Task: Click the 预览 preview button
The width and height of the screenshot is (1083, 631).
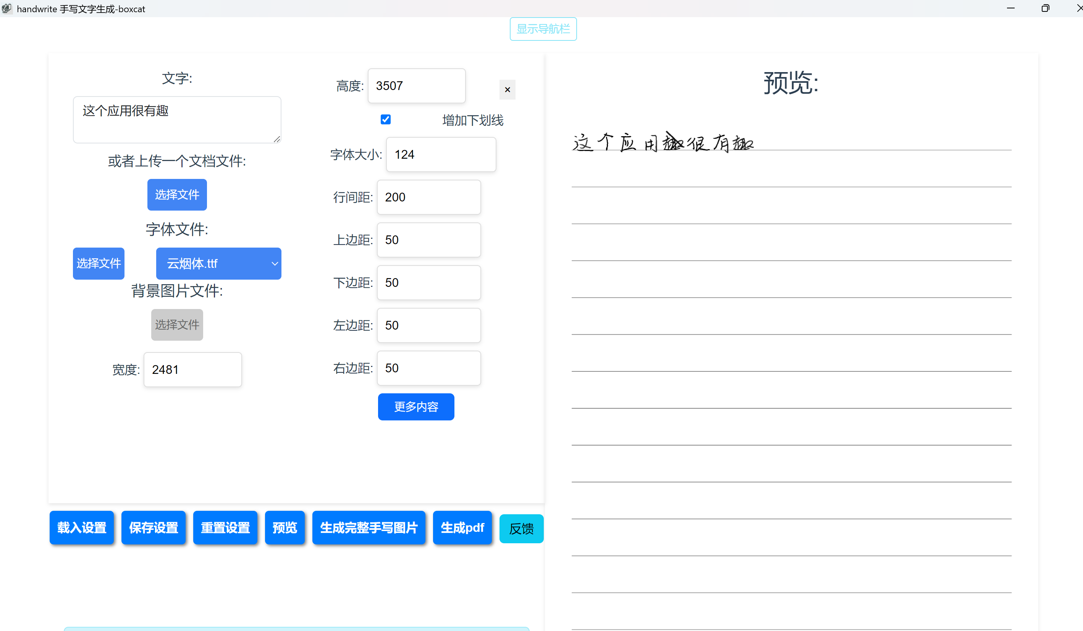Action: (285, 528)
